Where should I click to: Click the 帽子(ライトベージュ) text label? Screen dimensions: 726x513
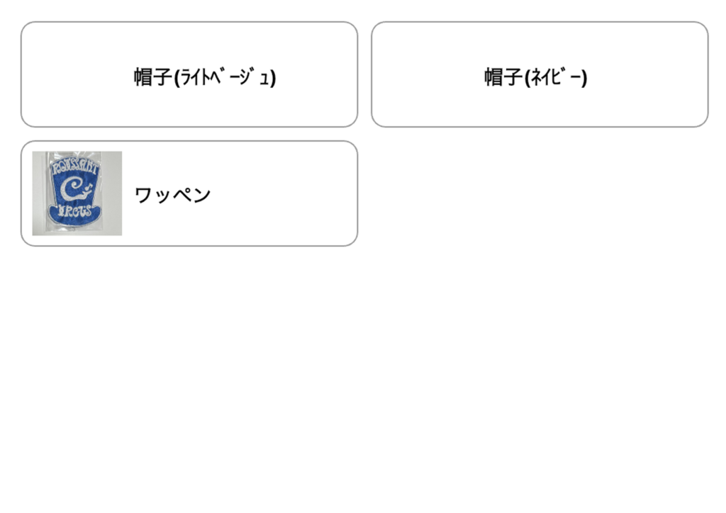tap(205, 77)
